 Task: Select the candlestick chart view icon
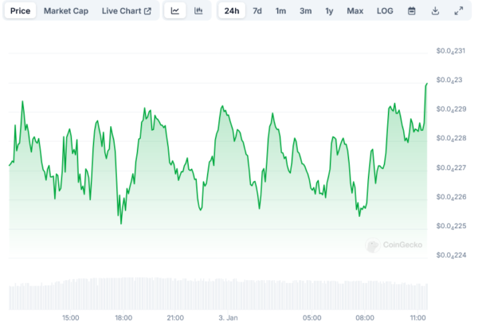click(x=198, y=11)
